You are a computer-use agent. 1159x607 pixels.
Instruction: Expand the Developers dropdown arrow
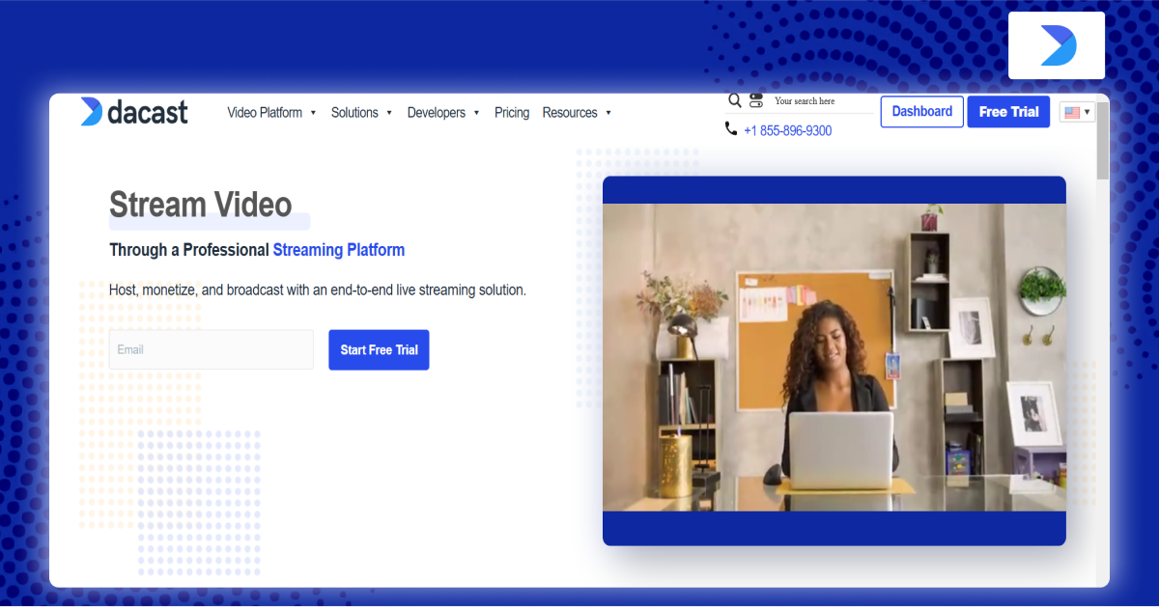coord(476,113)
